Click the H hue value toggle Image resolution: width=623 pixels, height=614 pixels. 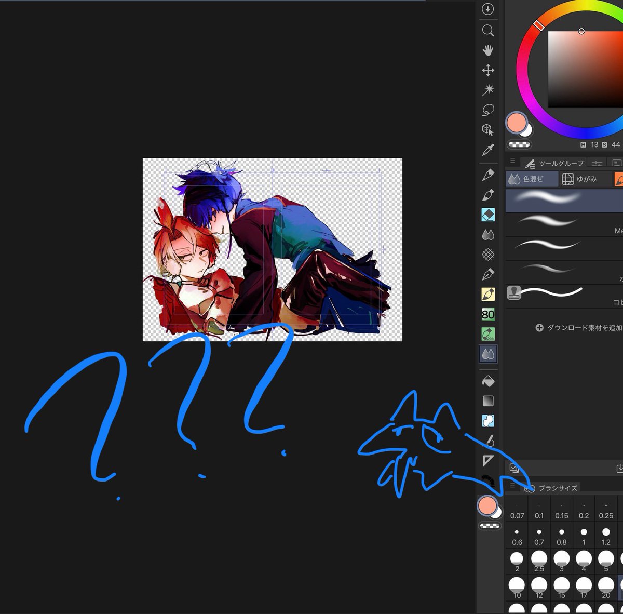point(584,145)
